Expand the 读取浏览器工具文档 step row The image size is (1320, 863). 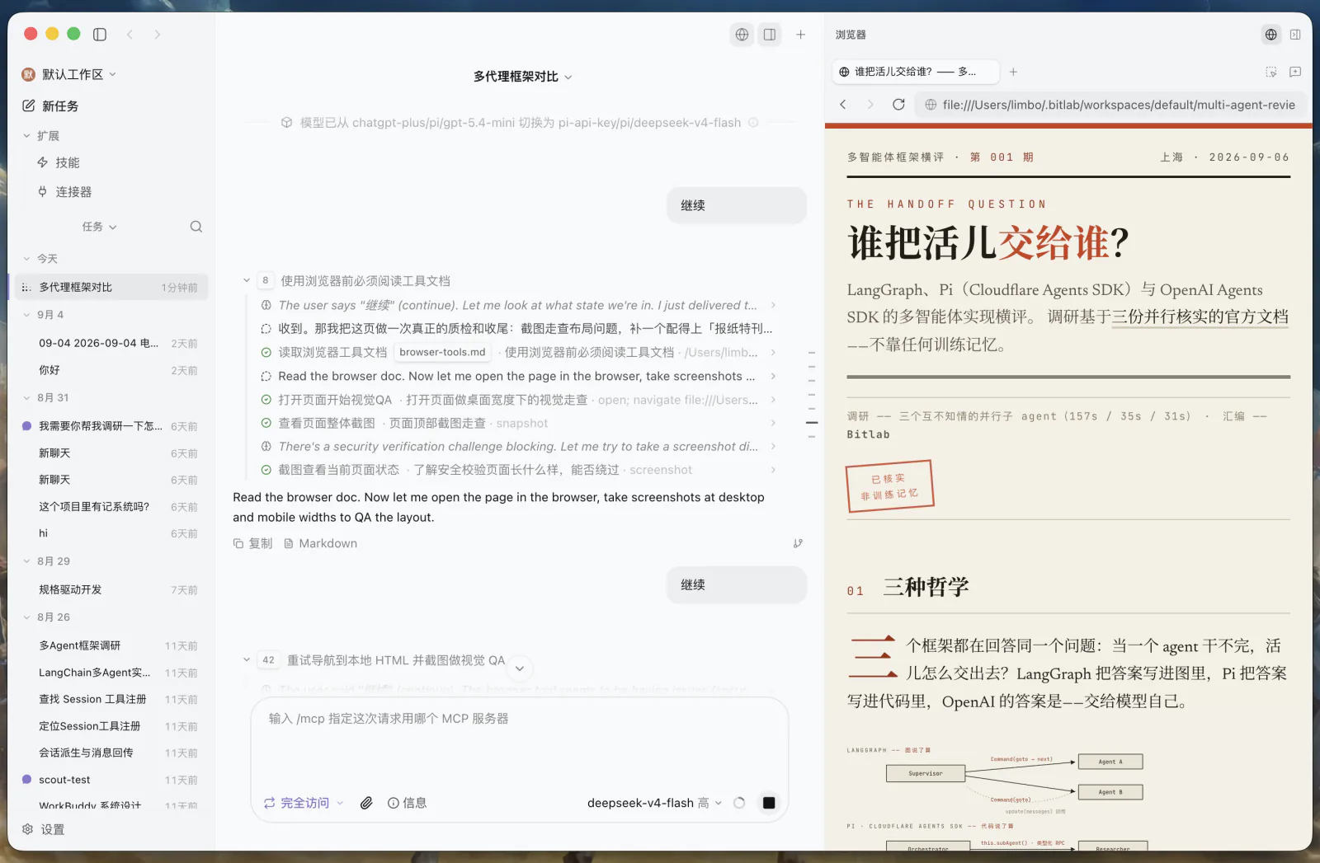519,352
